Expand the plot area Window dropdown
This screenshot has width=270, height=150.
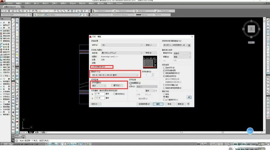(x=99, y=85)
